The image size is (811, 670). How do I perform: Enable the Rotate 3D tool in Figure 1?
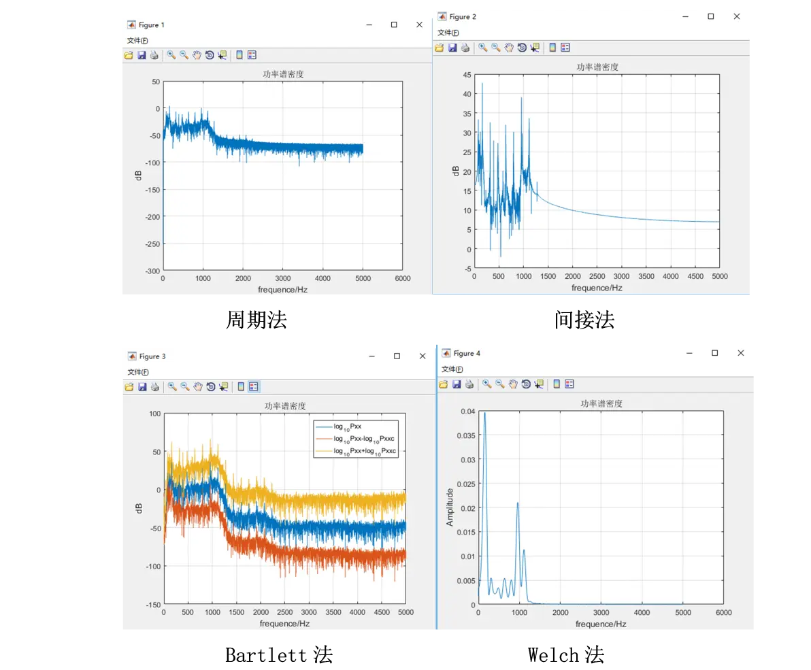(x=210, y=55)
